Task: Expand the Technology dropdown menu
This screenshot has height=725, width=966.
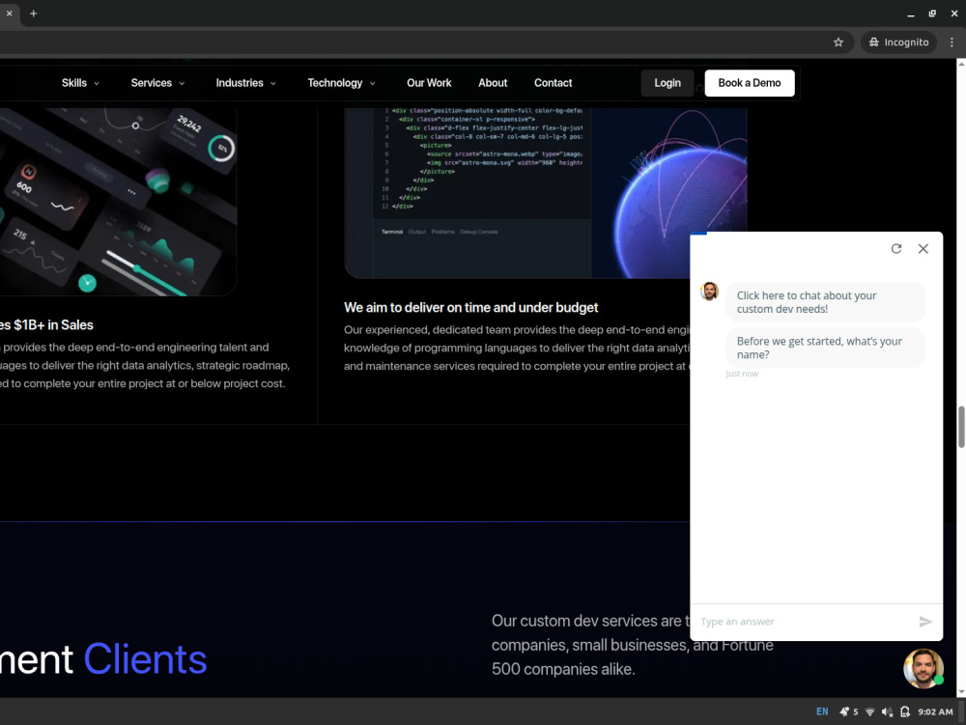Action: [341, 83]
